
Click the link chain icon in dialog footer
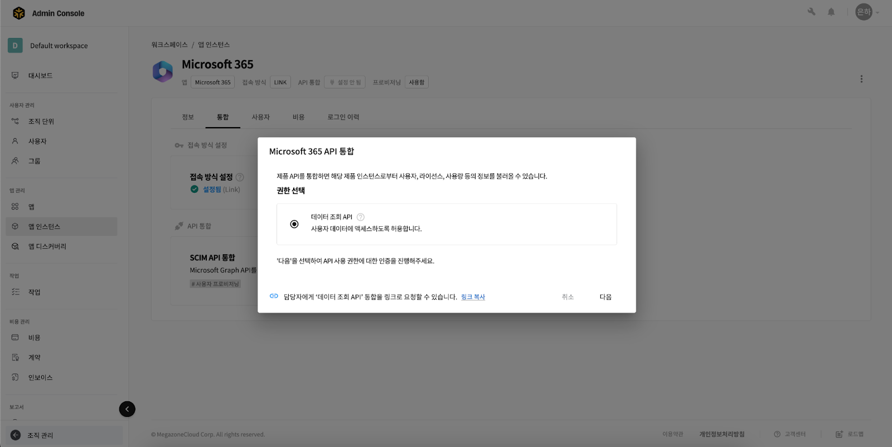point(274,297)
